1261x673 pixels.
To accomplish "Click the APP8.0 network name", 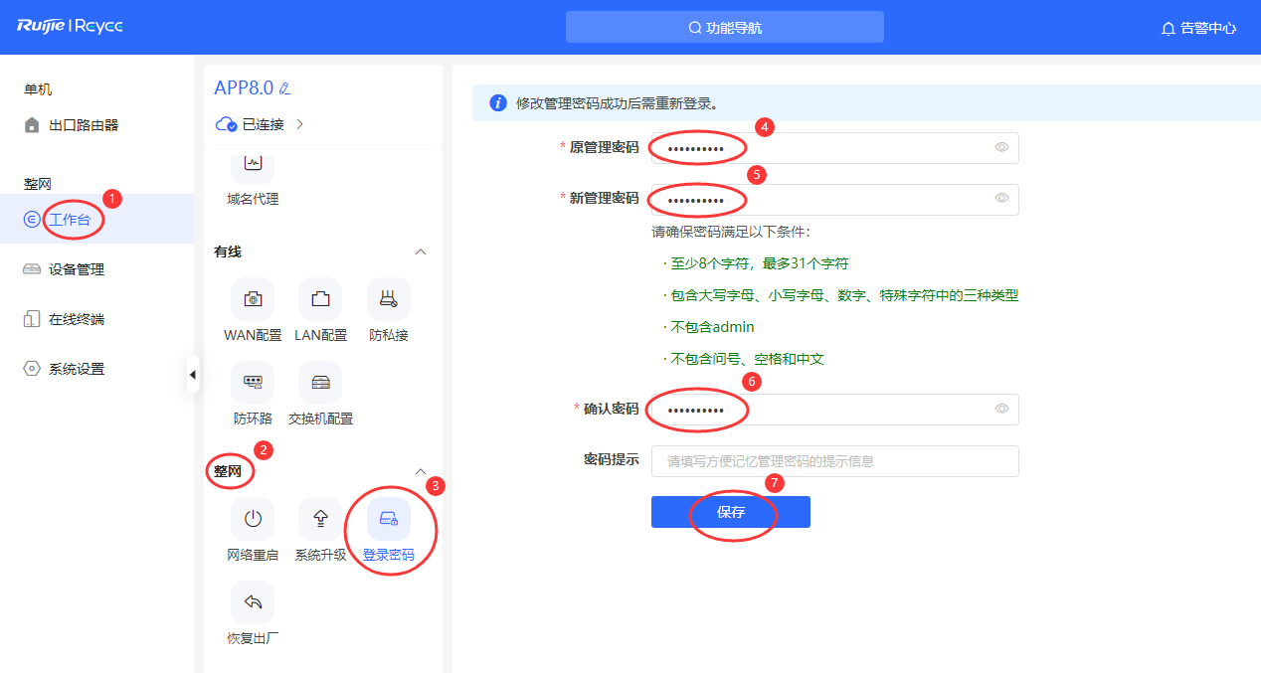I will coord(244,87).
